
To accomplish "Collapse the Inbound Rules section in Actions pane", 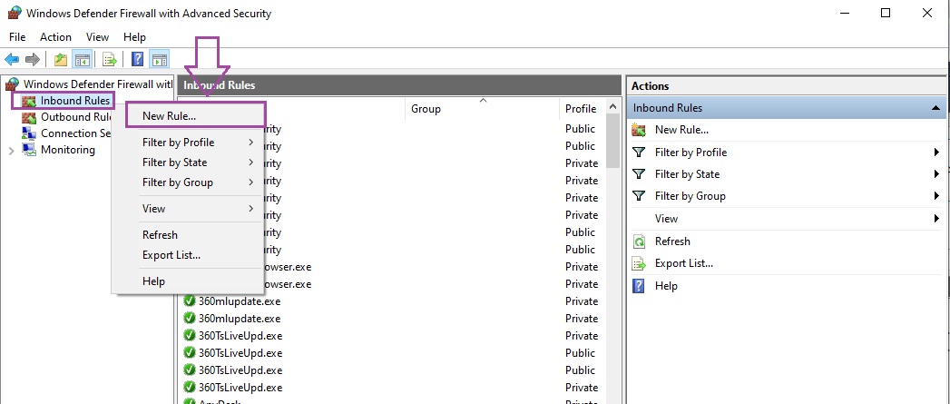I will [935, 108].
